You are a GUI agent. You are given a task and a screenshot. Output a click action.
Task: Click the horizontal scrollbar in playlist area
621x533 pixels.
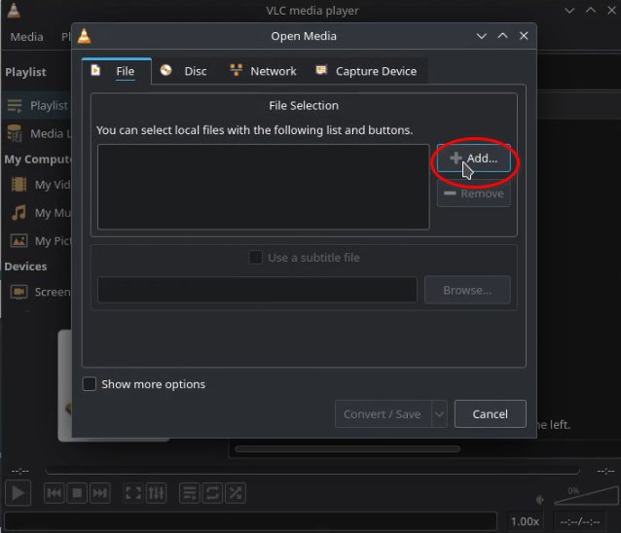click(x=347, y=448)
